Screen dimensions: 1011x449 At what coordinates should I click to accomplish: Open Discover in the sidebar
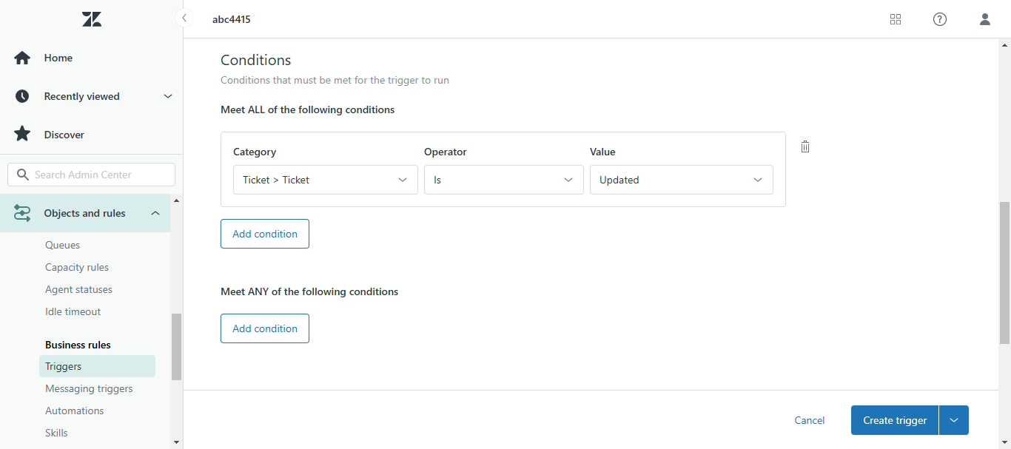click(64, 135)
